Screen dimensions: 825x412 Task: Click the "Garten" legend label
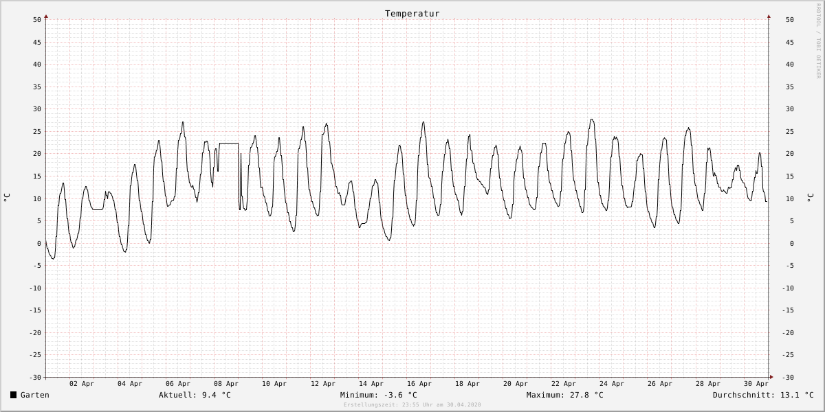[35, 395]
